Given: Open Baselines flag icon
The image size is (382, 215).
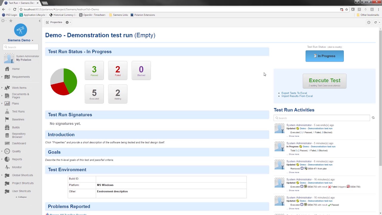Looking at the screenshot, I should [x=7, y=119].
